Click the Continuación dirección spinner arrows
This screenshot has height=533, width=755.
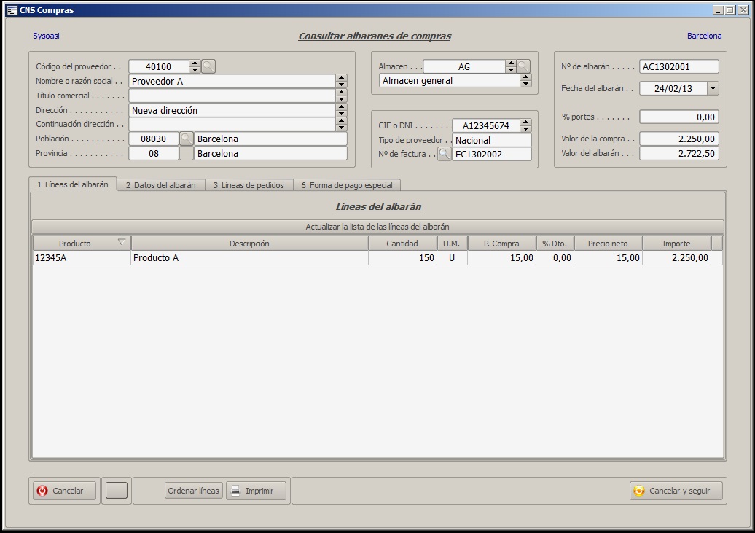(x=341, y=124)
